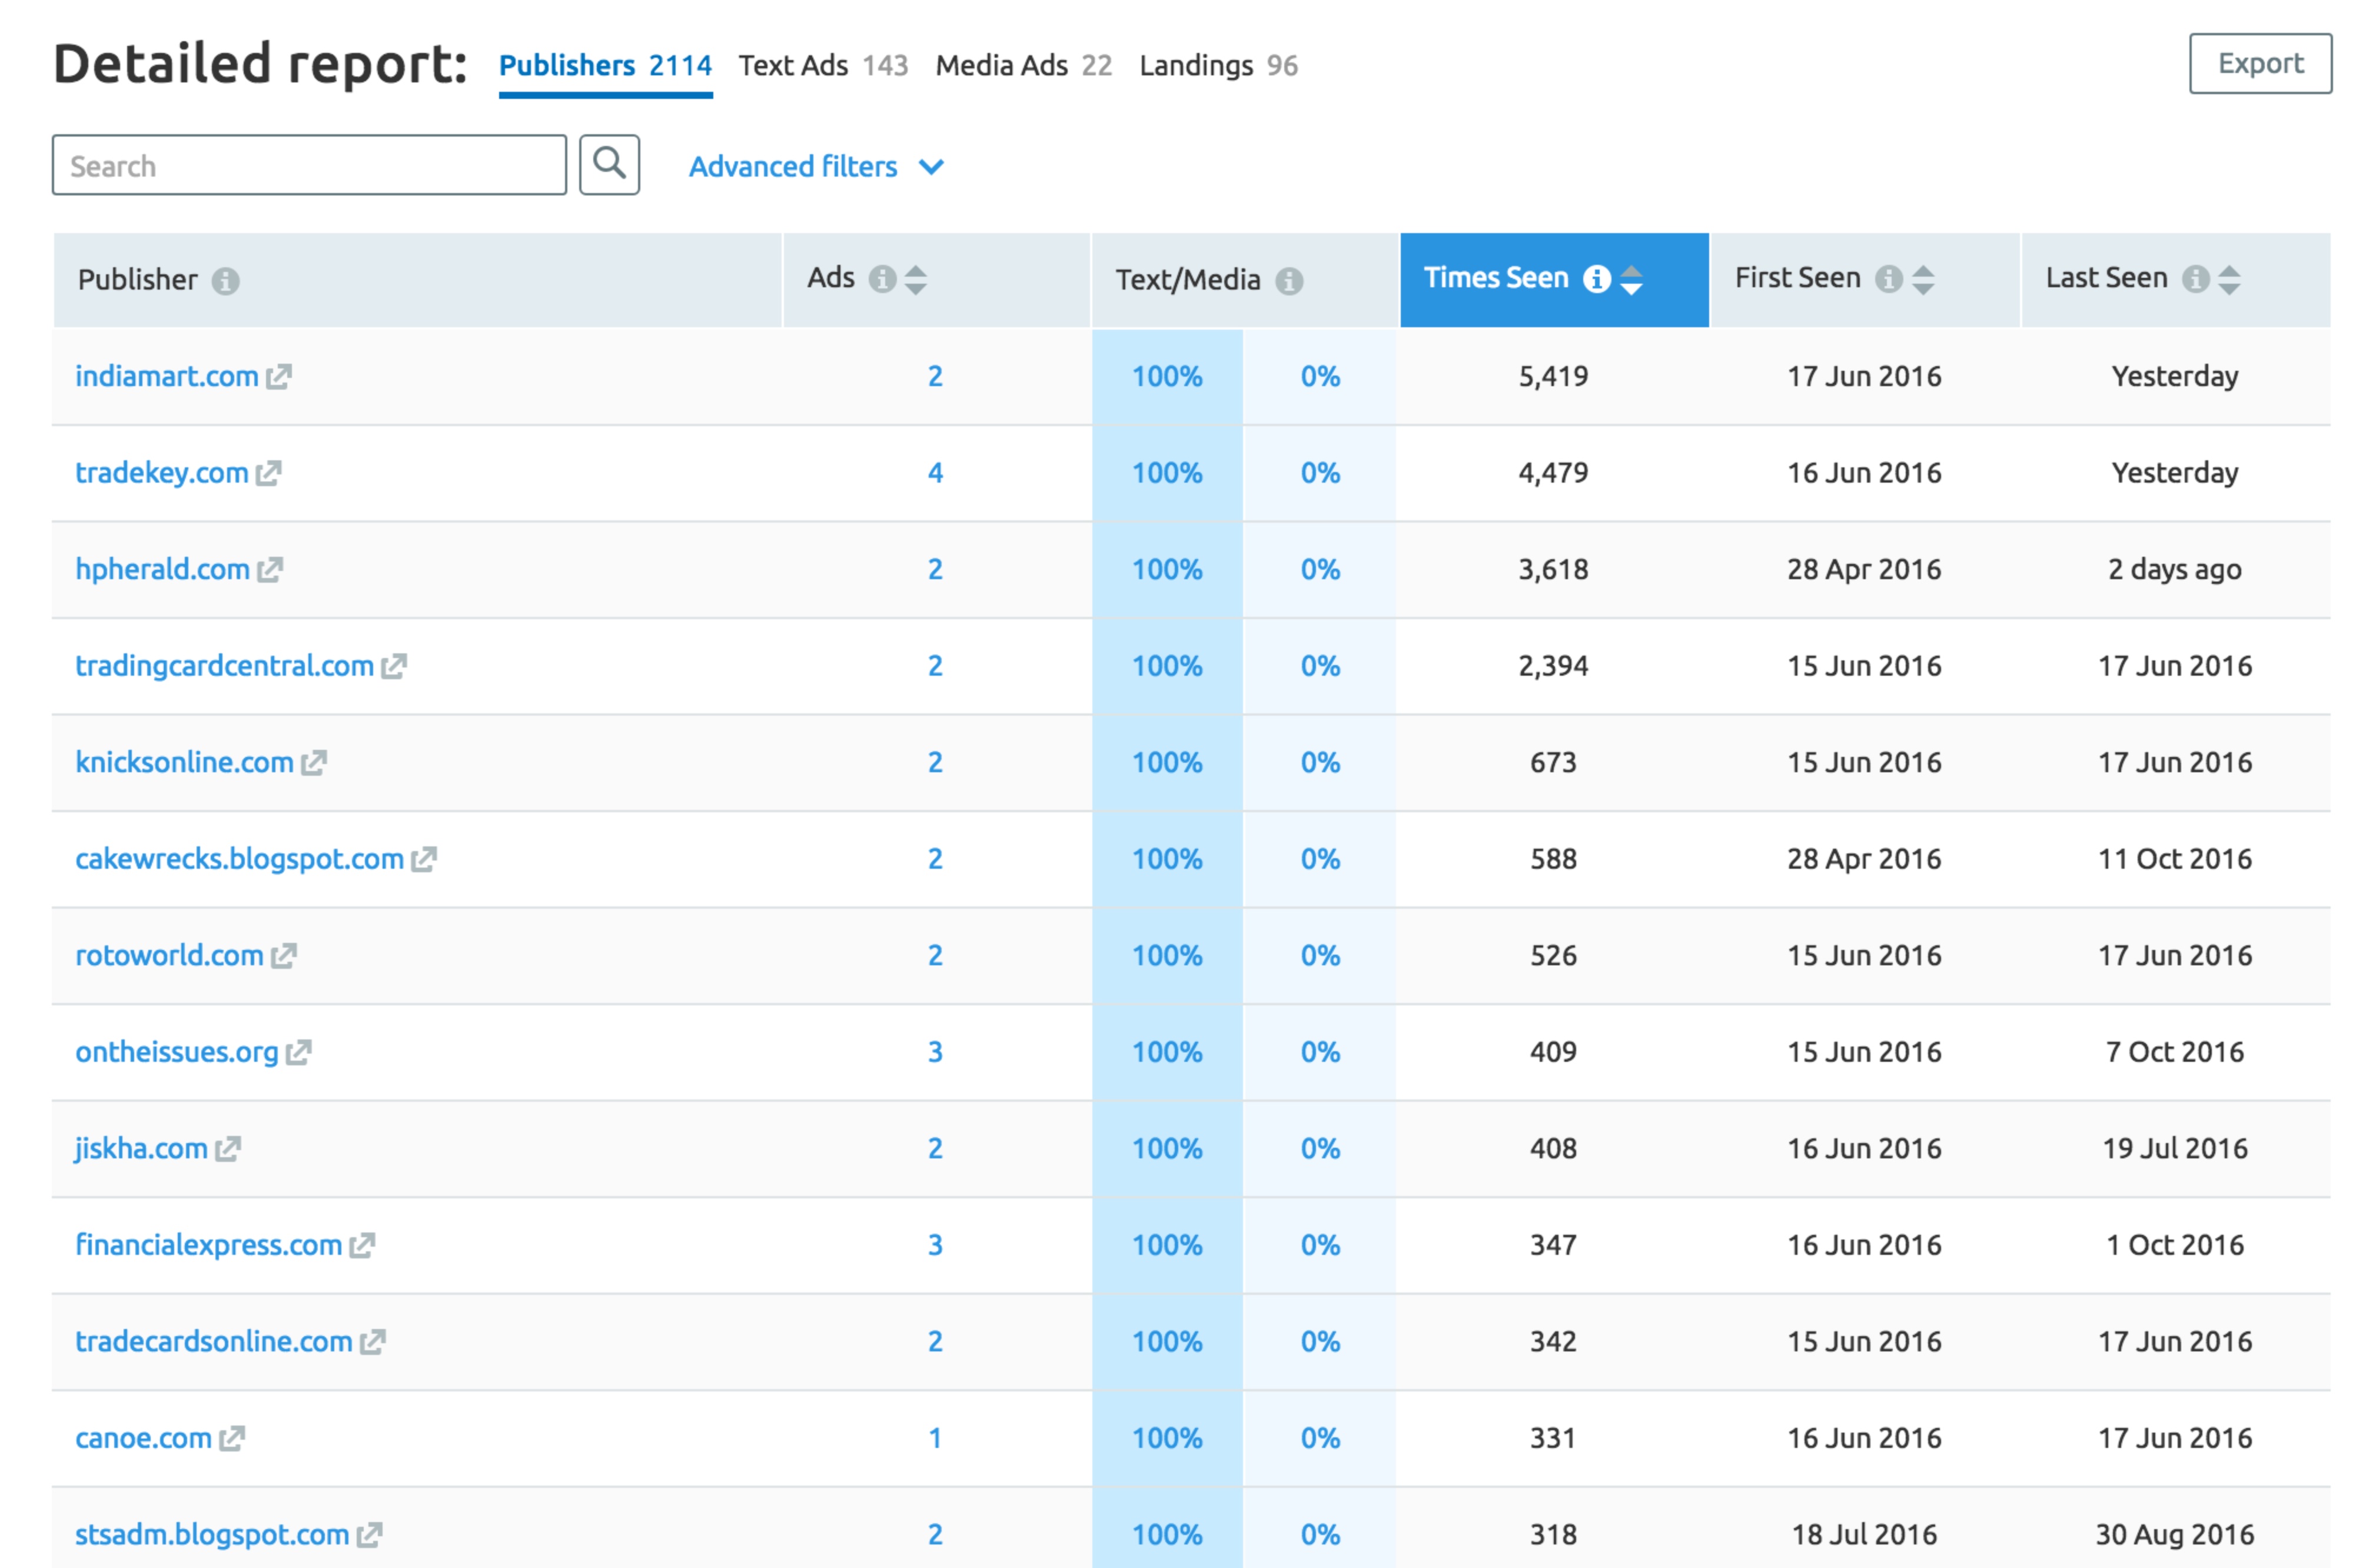Open external link icon for tradecardsonline.com
This screenshot has height=1568, width=2366.
point(373,1341)
